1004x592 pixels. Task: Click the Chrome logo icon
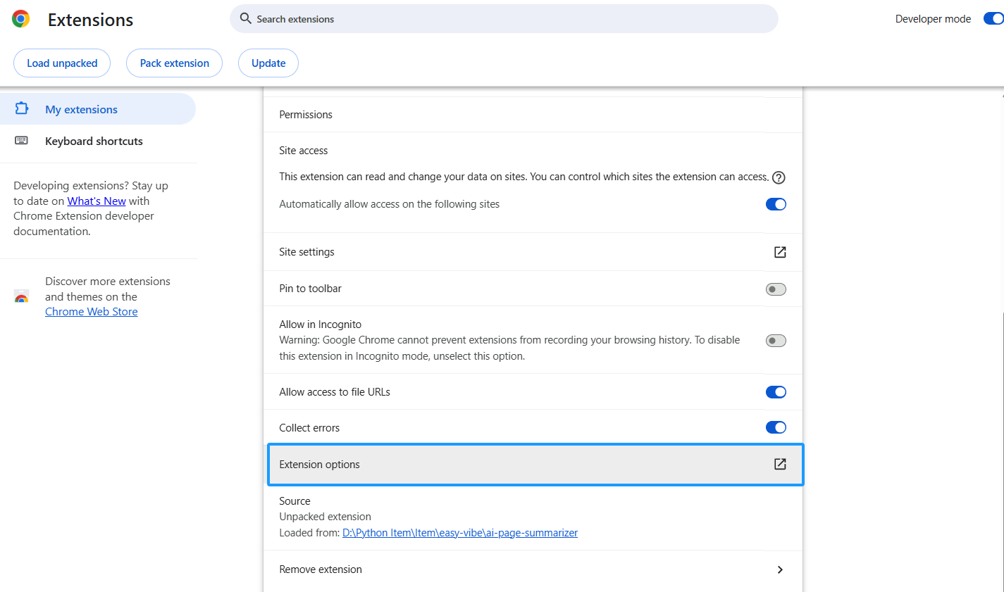tap(20, 18)
